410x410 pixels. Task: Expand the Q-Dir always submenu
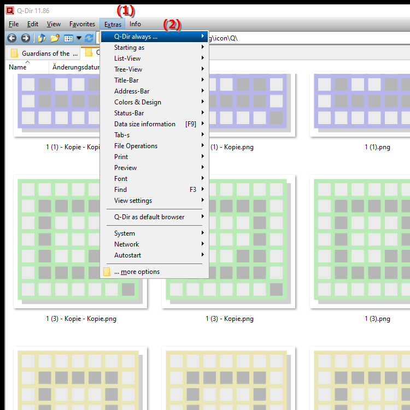tap(154, 37)
